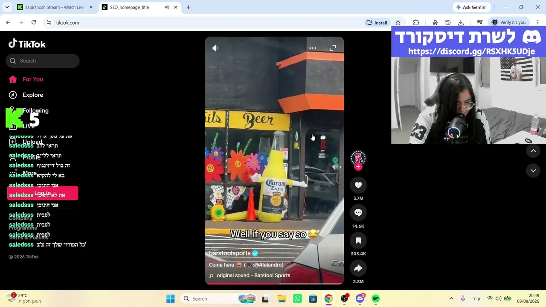Open the Chrome downloads icon

pyautogui.click(x=461, y=23)
